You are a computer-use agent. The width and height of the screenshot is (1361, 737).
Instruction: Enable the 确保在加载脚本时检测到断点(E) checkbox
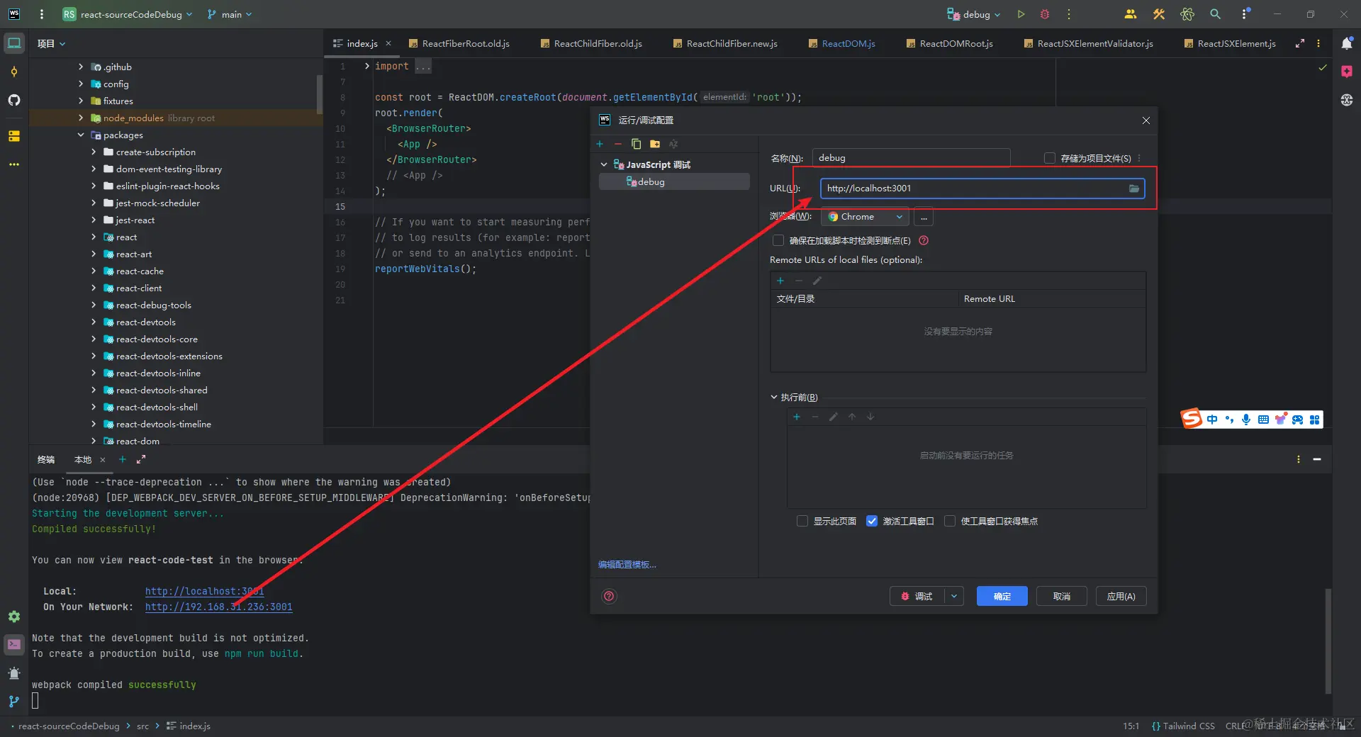point(778,240)
